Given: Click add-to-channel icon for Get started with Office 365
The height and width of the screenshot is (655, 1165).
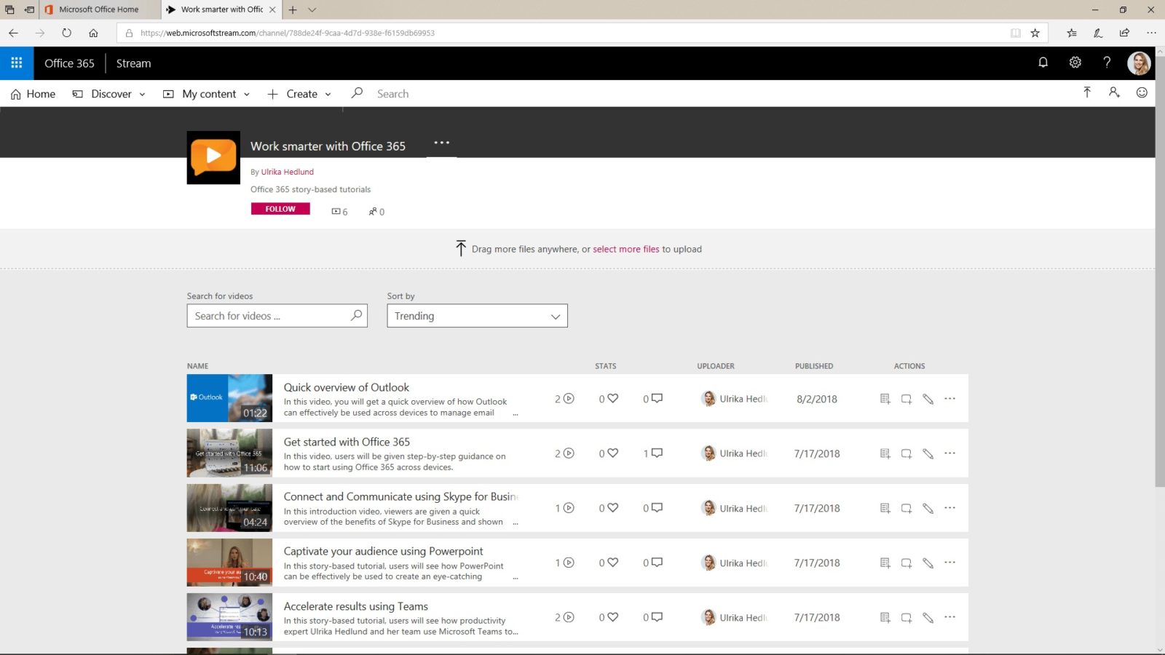Looking at the screenshot, I should [907, 453].
